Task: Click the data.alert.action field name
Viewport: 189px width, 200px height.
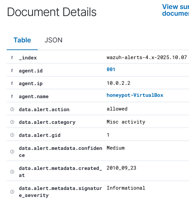Action: pyautogui.click(x=44, y=110)
